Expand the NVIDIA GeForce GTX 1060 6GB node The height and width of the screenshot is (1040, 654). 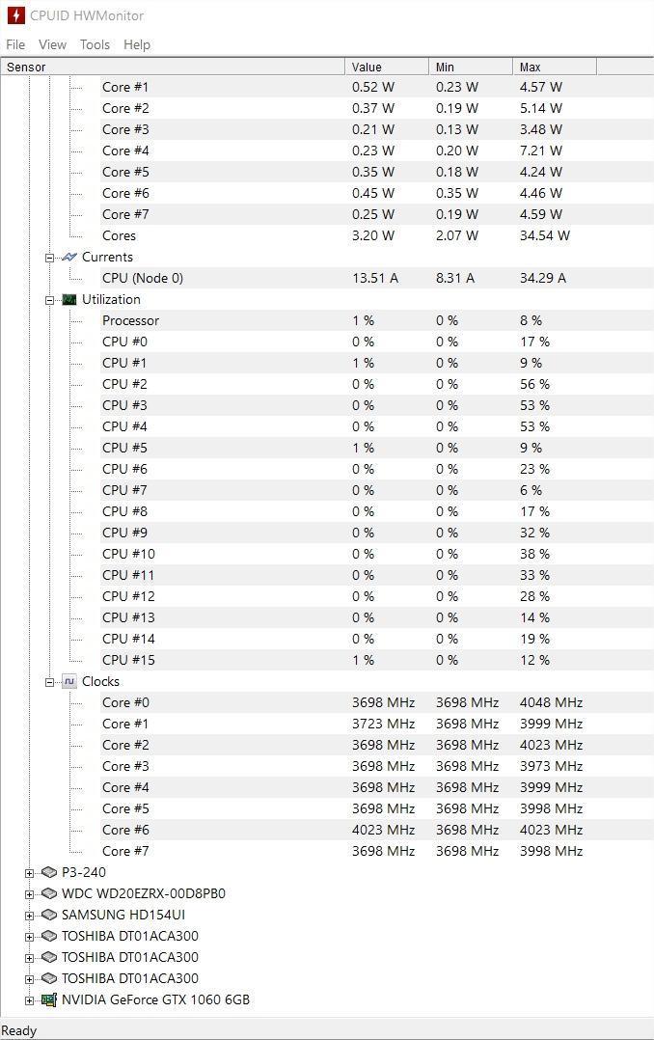(x=29, y=1000)
